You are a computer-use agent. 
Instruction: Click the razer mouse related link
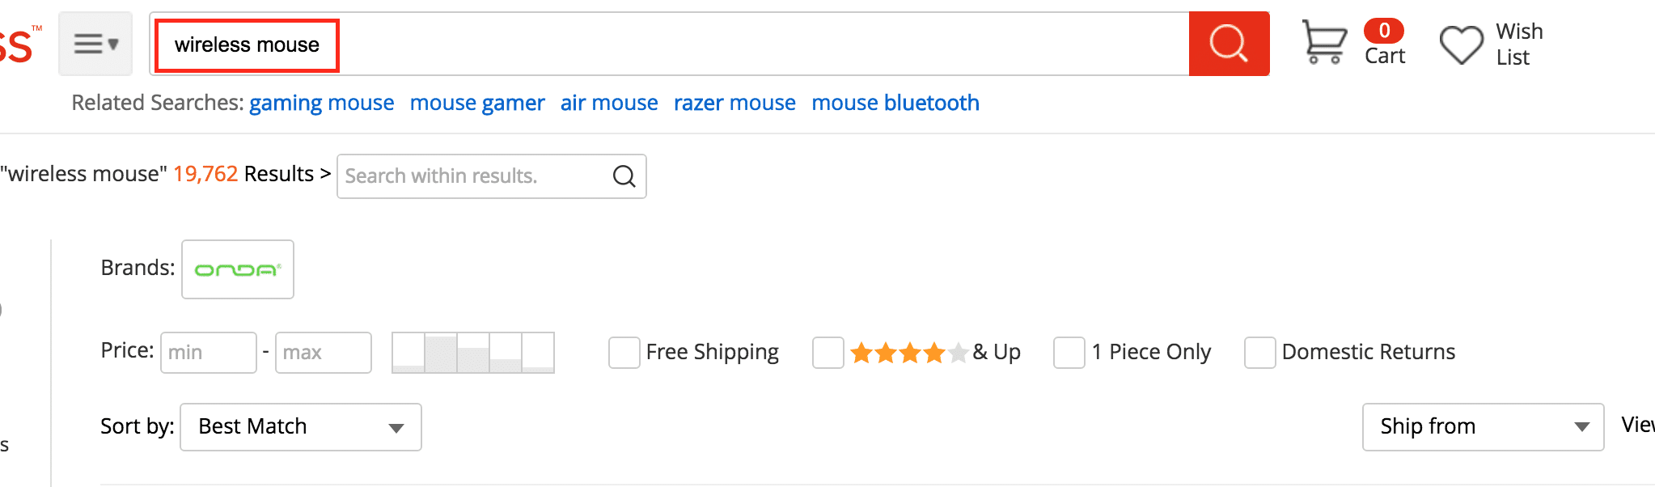point(734,103)
